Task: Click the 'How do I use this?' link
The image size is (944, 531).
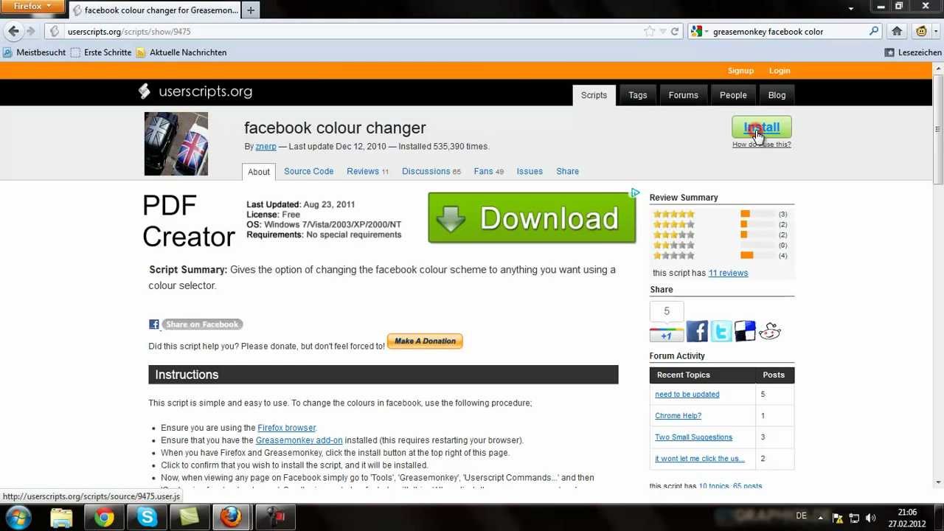Action: click(761, 145)
